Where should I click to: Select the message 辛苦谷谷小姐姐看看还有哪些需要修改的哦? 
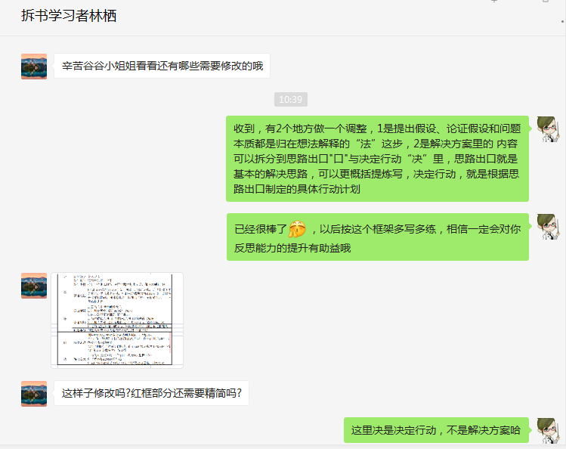click(x=162, y=66)
